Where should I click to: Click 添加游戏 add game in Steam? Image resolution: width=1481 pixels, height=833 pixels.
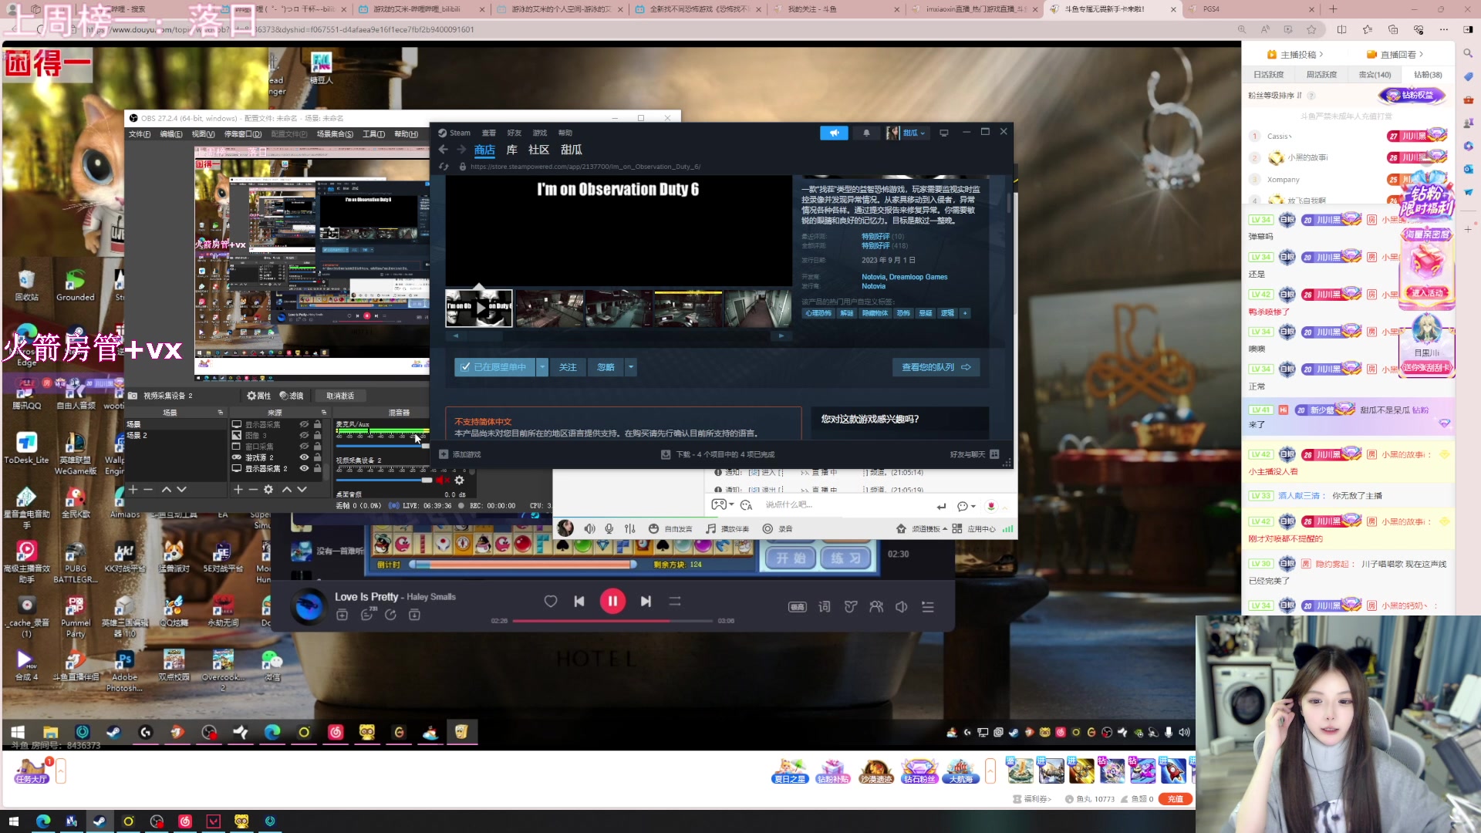click(x=460, y=454)
